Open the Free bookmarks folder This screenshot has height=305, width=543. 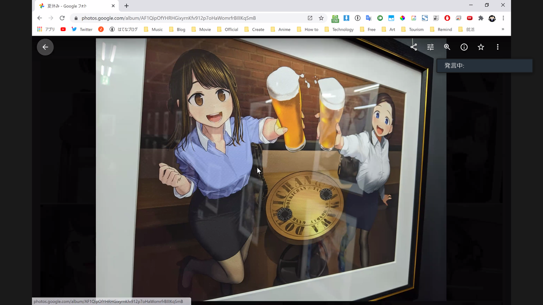click(367, 29)
